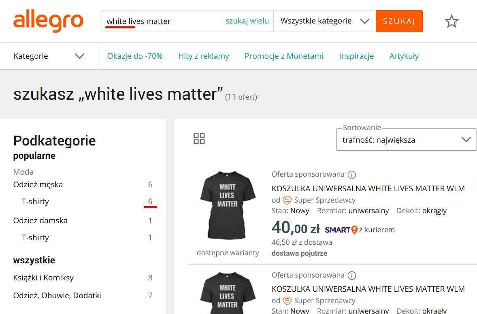Screen dimensions: 477x314
Task: Open first t-shirt product thumbnail
Action: (x=228, y=205)
